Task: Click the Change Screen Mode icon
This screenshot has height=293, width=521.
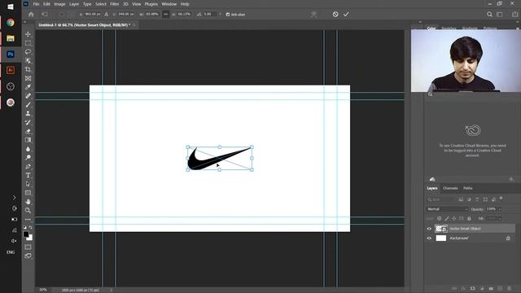Action: pyautogui.click(x=28, y=256)
